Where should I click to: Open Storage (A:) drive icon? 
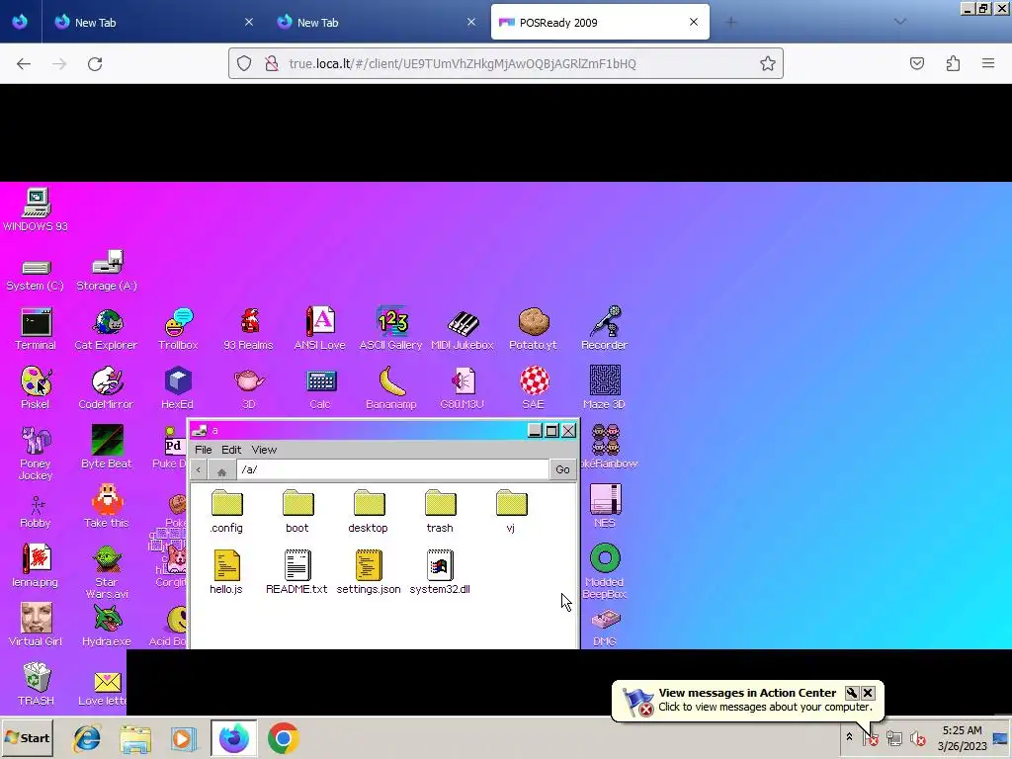tap(107, 271)
